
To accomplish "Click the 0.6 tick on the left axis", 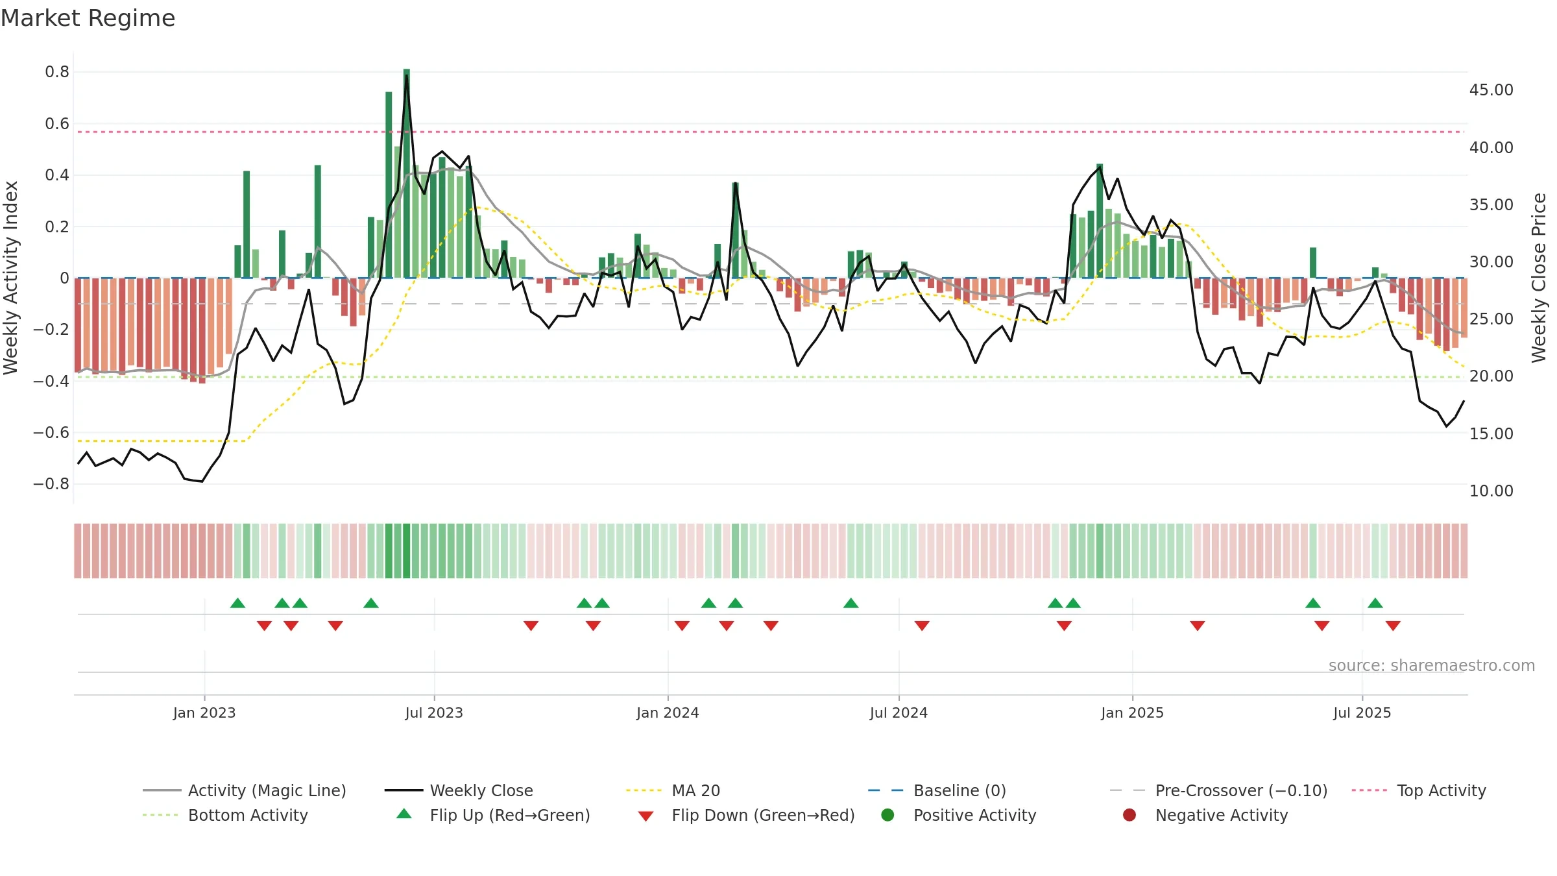I will click(57, 124).
